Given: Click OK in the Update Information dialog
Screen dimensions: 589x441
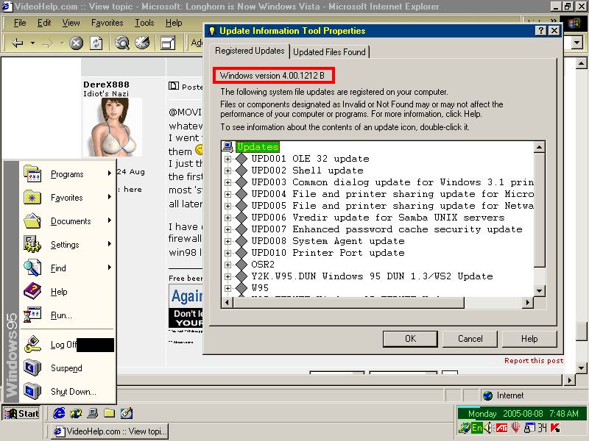Looking at the screenshot, I should 410,339.
